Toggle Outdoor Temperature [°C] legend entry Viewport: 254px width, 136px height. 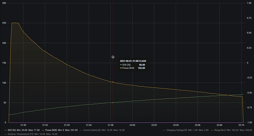point(20,134)
